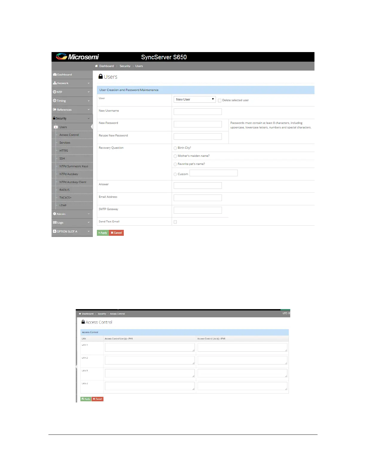Click the home icon in Users breadcrumb
Viewport: 366px width, 474px height.
pos(96,66)
